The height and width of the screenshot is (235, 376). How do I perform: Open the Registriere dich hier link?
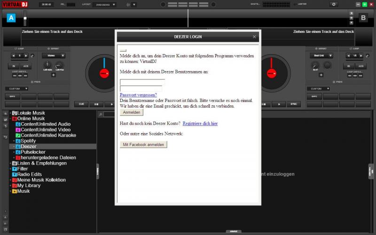(200, 124)
